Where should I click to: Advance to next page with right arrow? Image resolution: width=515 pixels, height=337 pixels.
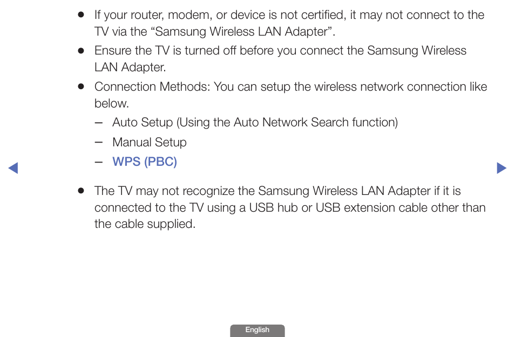[502, 168]
